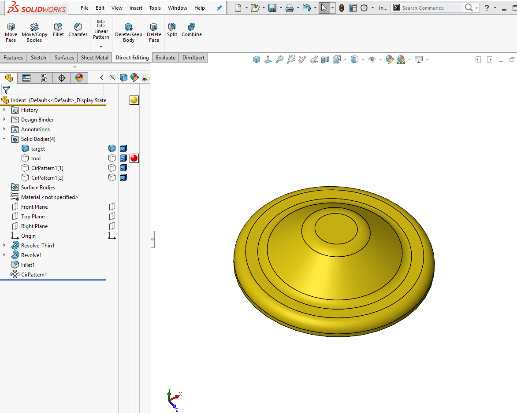This screenshot has height=413, width=517.
Task: Toggle display mode for the target body
Action: [123, 148]
